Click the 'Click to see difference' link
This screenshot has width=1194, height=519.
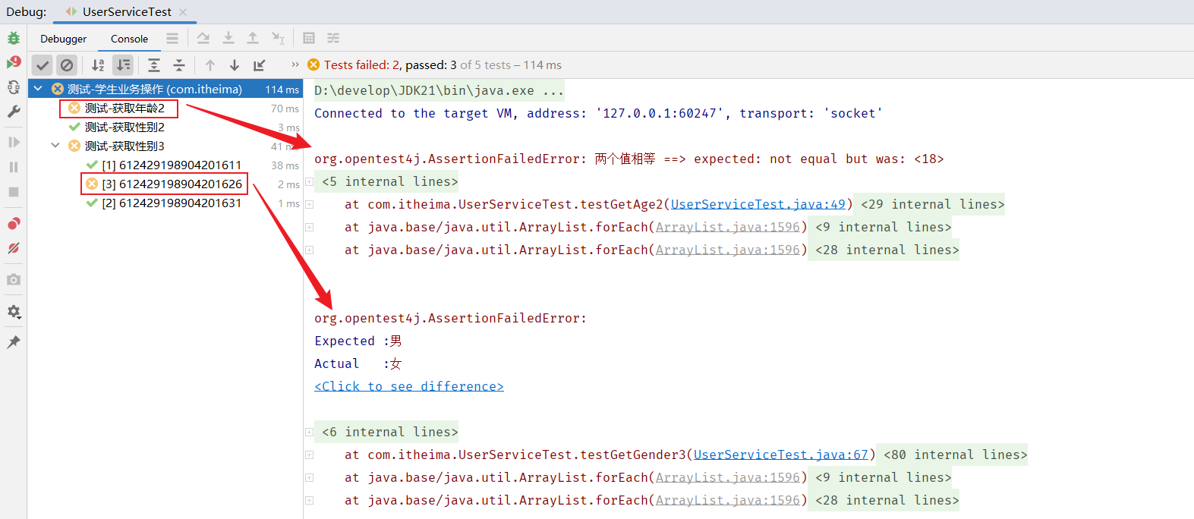(408, 386)
